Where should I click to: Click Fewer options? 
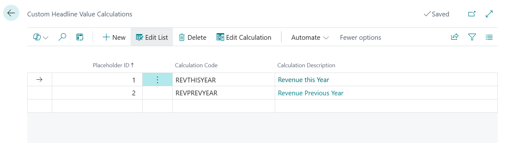pyautogui.click(x=360, y=37)
